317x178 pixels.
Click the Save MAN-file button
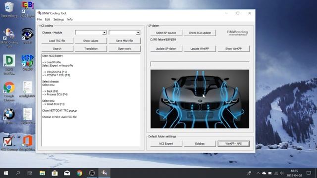[124, 41]
